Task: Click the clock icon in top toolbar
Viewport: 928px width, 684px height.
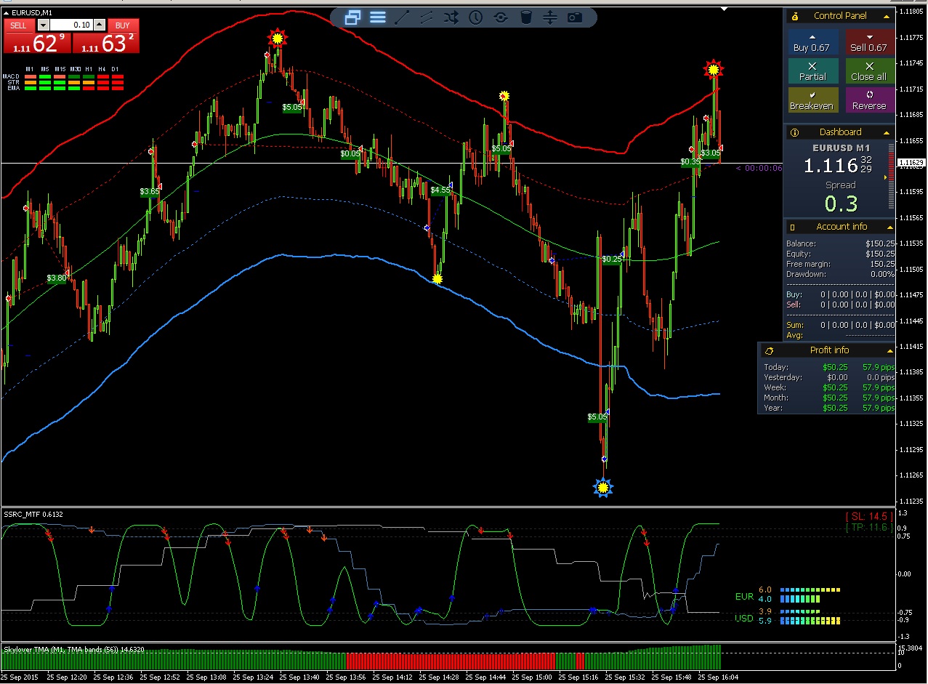Action: pyautogui.click(x=476, y=17)
